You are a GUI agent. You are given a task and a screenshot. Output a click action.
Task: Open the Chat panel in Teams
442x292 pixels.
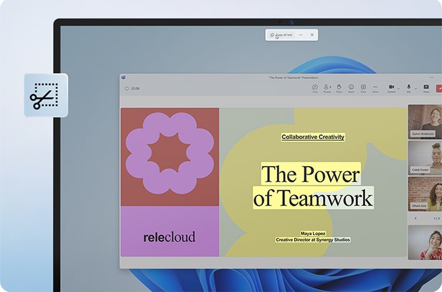[315, 88]
